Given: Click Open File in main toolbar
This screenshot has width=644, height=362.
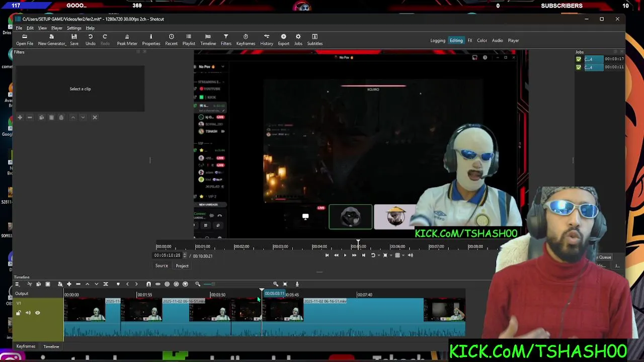Looking at the screenshot, I should 25,40.
